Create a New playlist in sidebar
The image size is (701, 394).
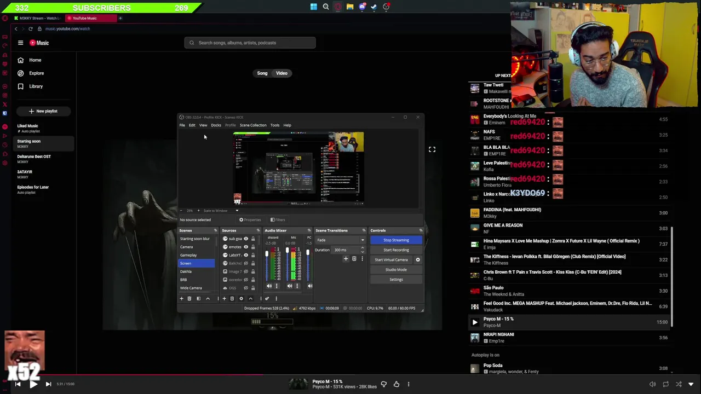tap(43, 111)
